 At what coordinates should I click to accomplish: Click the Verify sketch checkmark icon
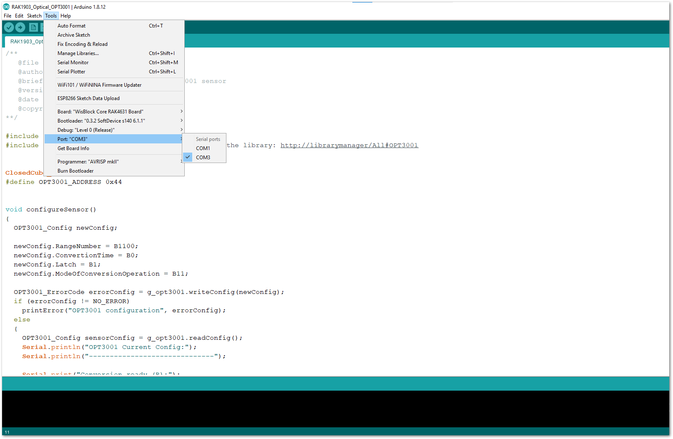(x=9, y=28)
